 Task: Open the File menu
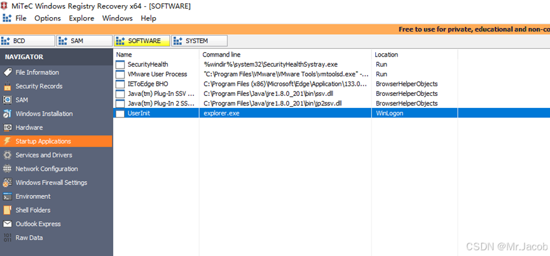[21, 18]
